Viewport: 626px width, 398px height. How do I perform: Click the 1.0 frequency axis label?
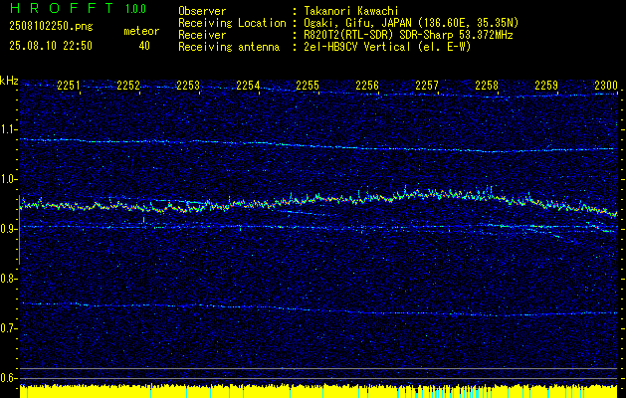click(x=8, y=179)
